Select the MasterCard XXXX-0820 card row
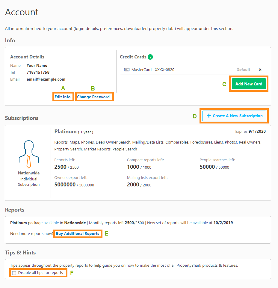The height and width of the screenshot is (288, 278). pos(193,70)
